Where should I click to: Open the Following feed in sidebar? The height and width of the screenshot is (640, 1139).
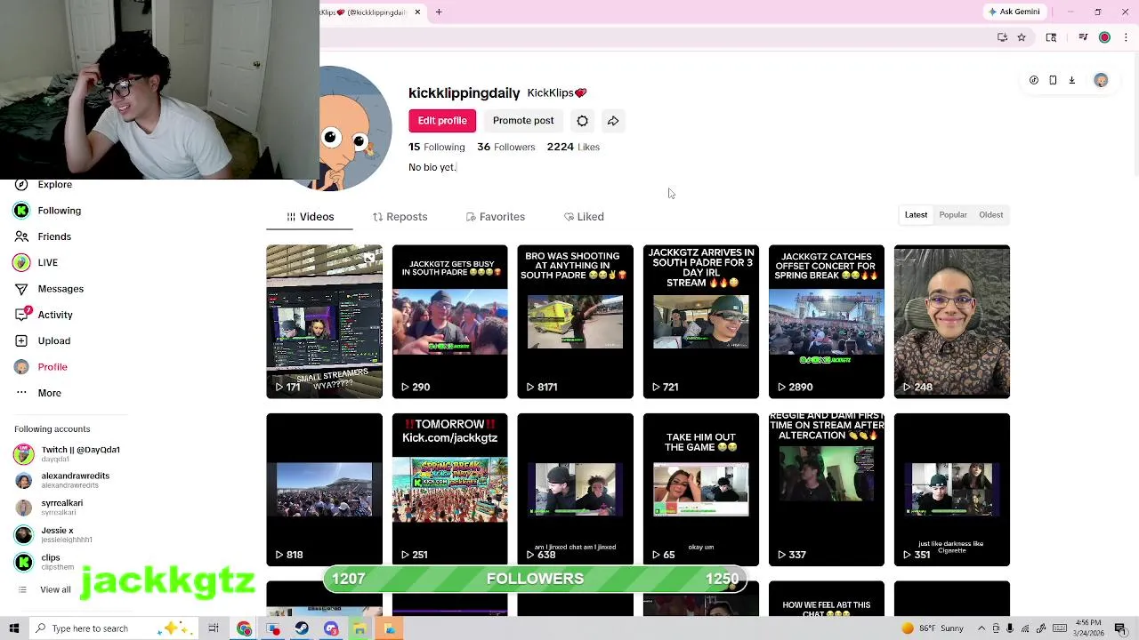point(48,211)
